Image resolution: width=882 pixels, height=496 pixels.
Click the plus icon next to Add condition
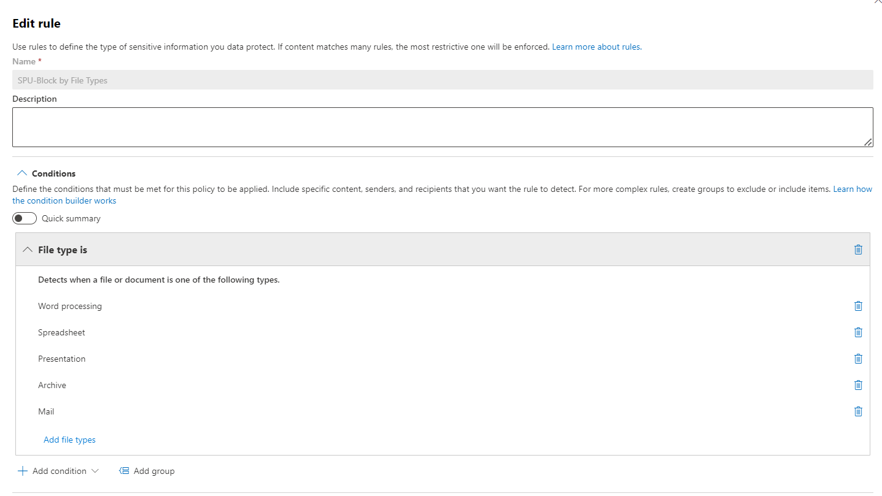click(23, 470)
